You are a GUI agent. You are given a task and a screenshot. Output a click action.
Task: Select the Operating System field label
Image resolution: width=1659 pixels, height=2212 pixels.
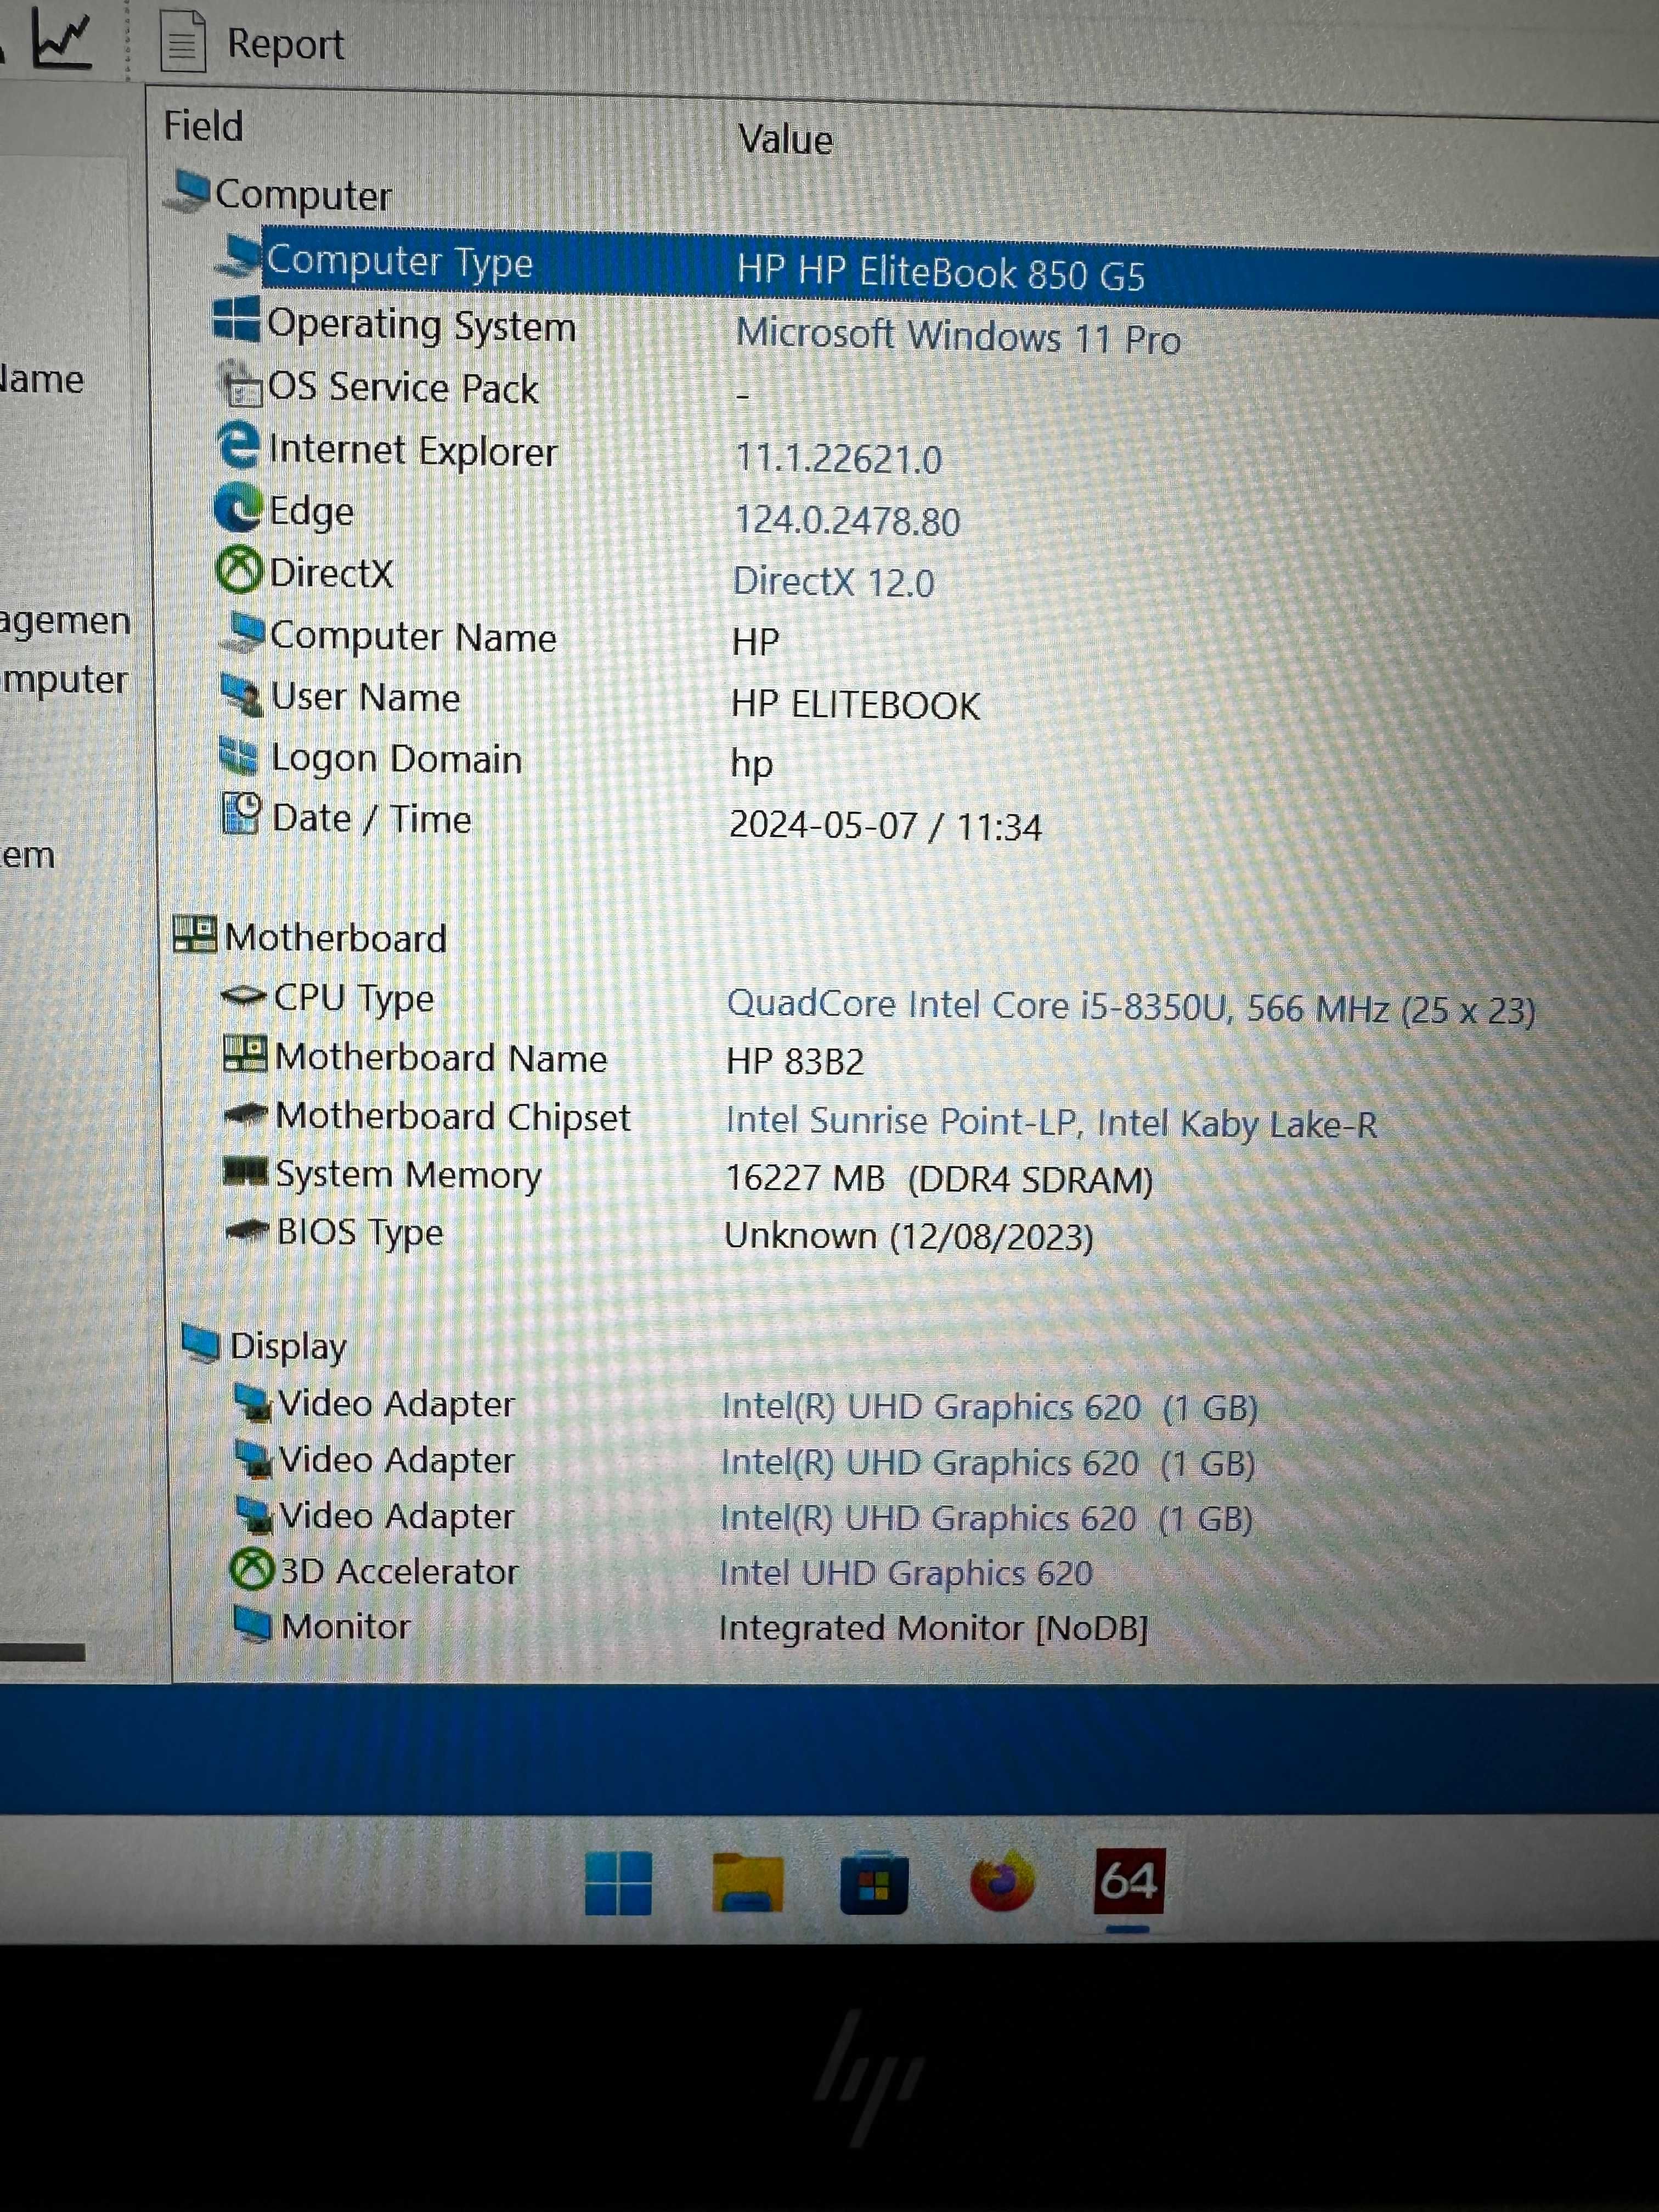(421, 326)
